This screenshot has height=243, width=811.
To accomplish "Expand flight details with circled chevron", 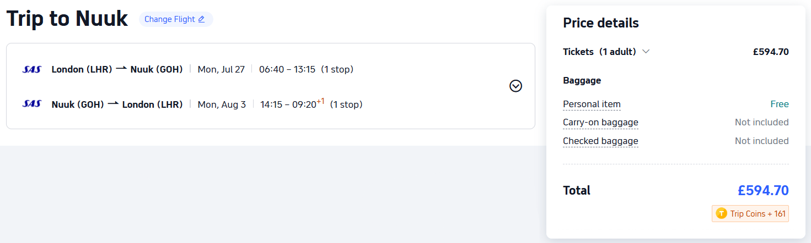I will click(515, 86).
